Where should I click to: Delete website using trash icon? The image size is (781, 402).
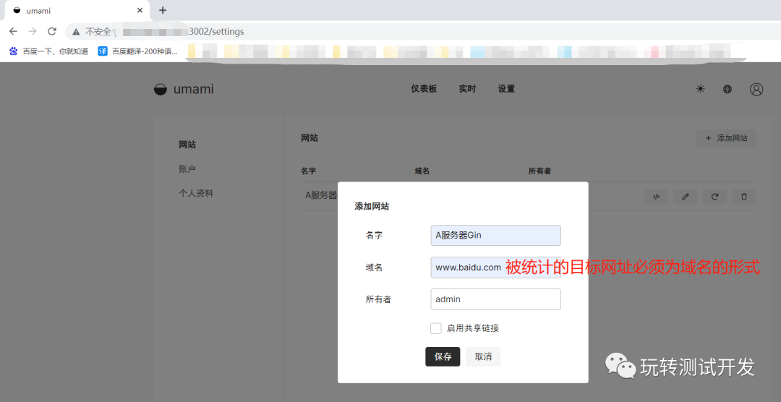tap(744, 196)
